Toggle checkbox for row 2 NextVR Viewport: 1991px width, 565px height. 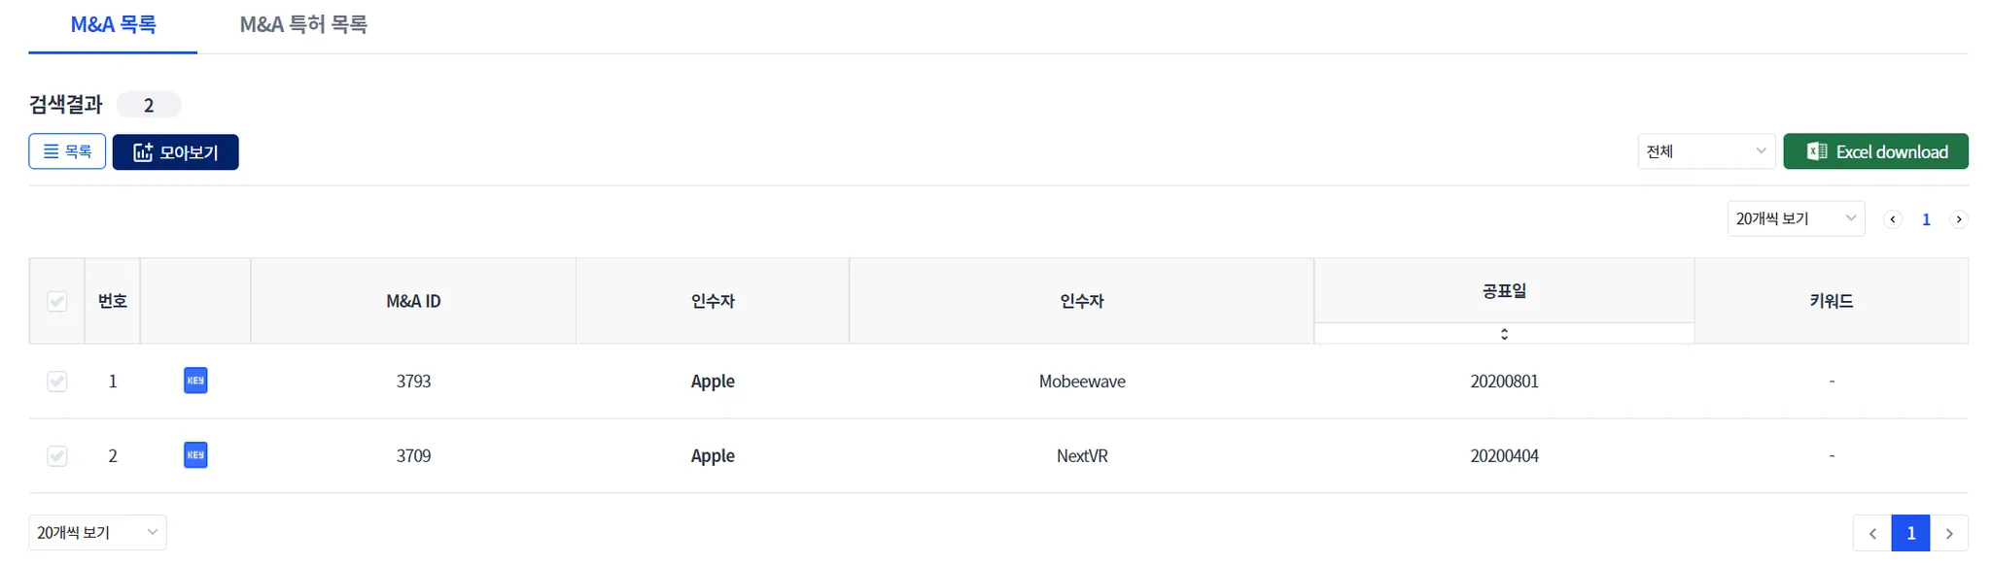57,456
